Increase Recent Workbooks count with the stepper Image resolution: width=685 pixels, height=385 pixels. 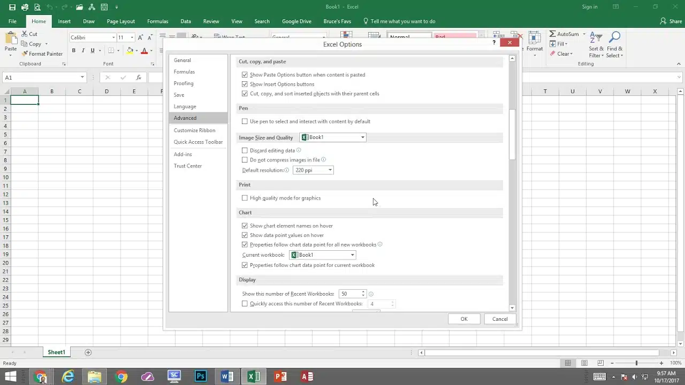(x=363, y=291)
